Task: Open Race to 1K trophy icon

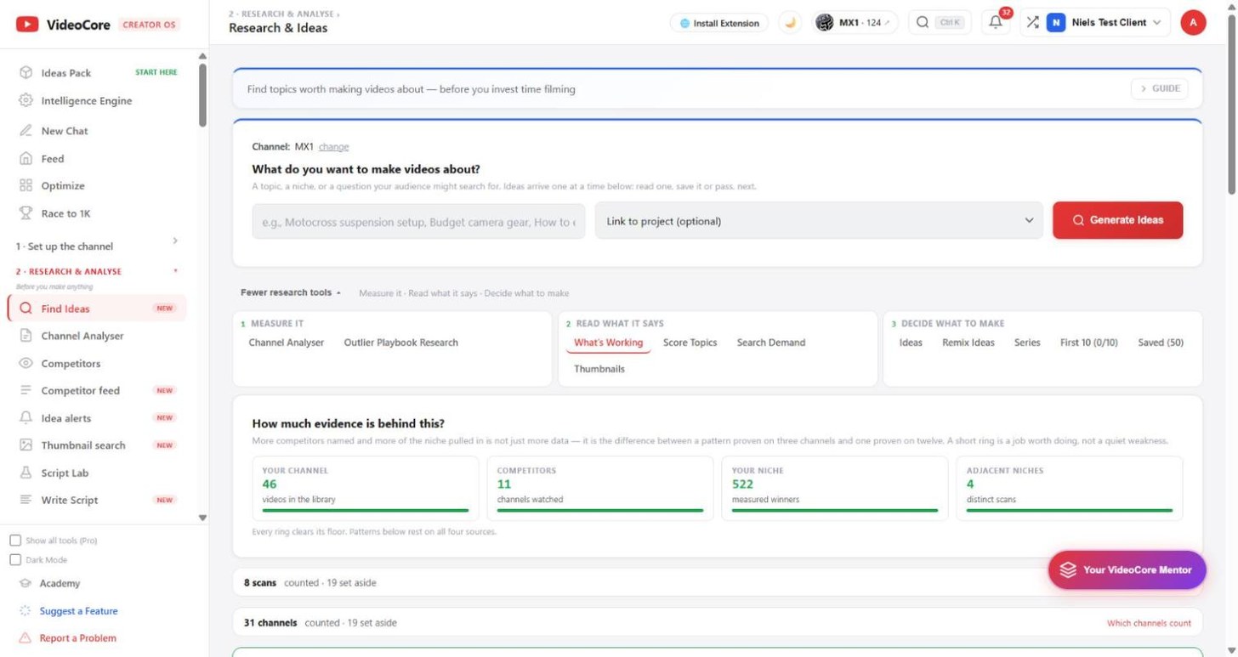Action: (x=26, y=213)
